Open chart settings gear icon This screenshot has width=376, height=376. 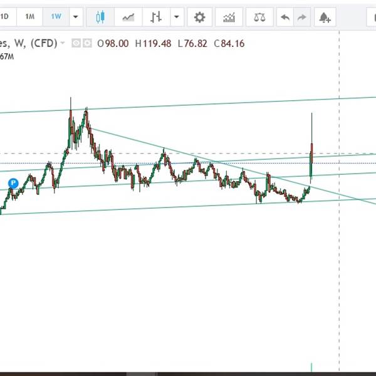pyautogui.click(x=199, y=17)
